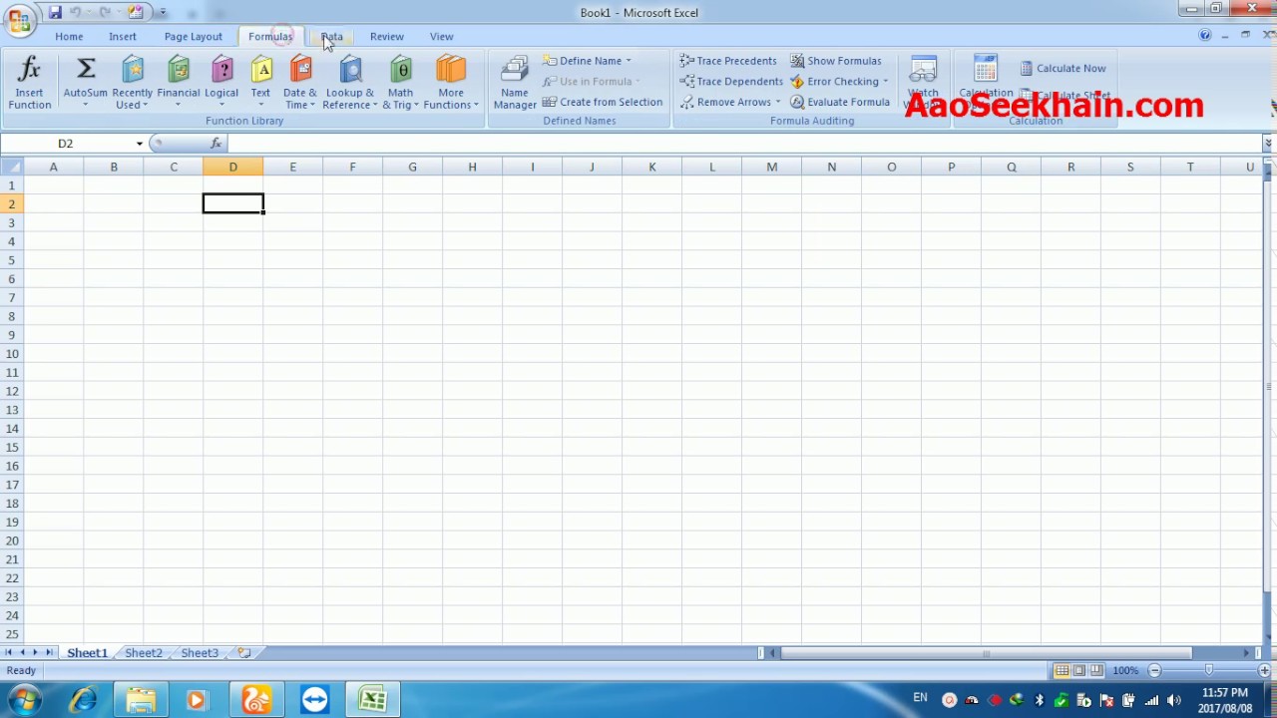This screenshot has height=718, width=1277.
Task: Switch to Page Layout view in status bar
Action: click(x=1079, y=671)
